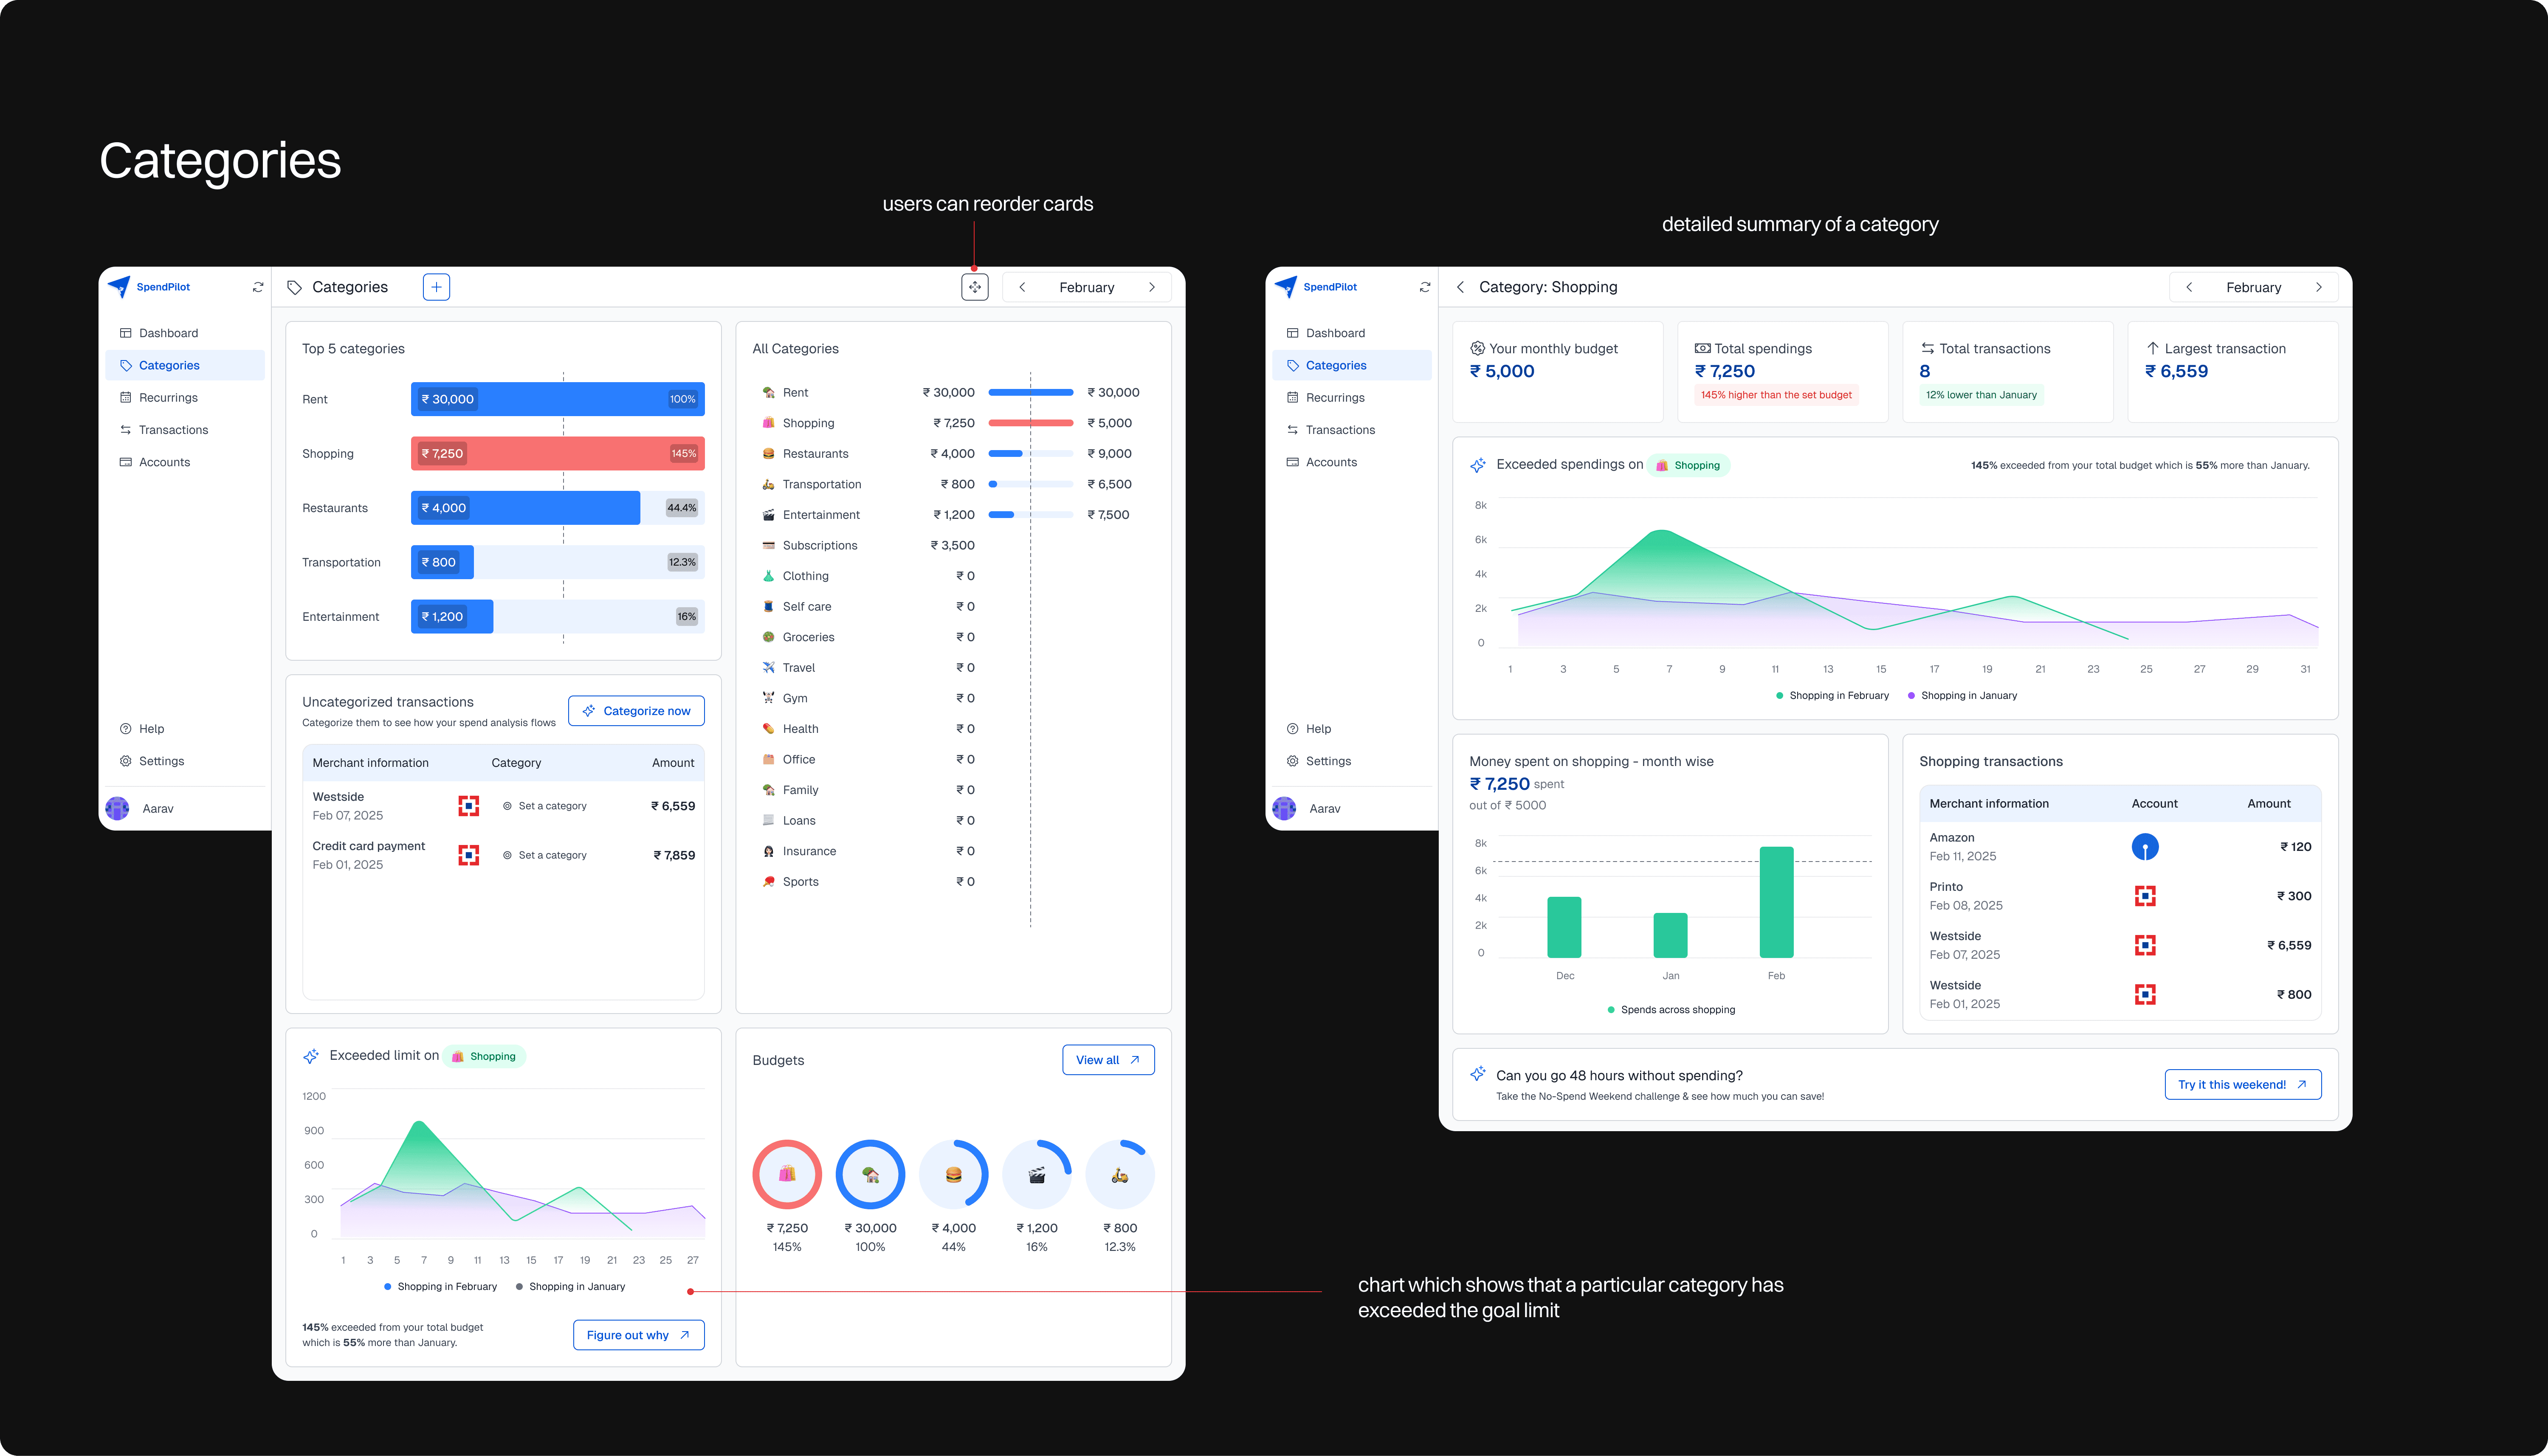Click the back arrow beside Category: Shopping
This screenshot has height=1456, width=2548.
click(x=1460, y=287)
